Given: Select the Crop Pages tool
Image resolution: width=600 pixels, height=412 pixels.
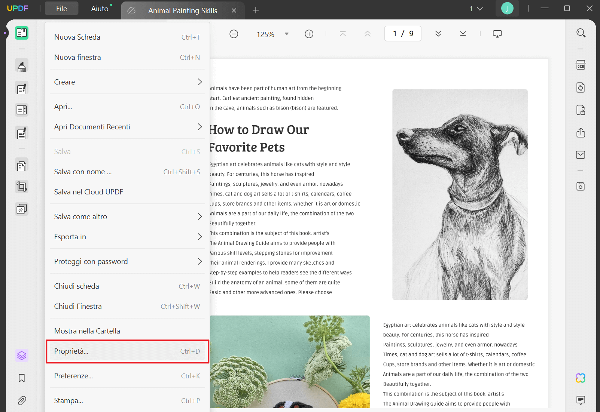Looking at the screenshot, I should pyautogui.click(x=22, y=186).
